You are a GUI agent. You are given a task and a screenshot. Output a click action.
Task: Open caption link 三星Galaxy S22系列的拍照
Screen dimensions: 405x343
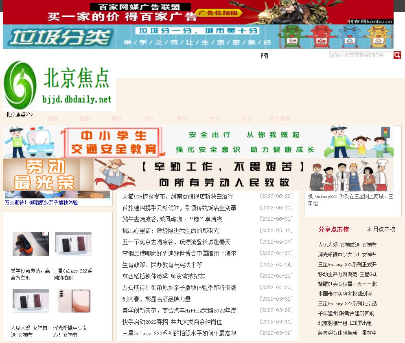tap(72, 274)
